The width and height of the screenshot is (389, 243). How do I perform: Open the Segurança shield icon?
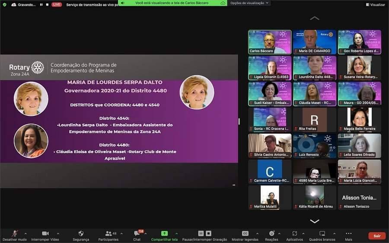tap(81, 233)
